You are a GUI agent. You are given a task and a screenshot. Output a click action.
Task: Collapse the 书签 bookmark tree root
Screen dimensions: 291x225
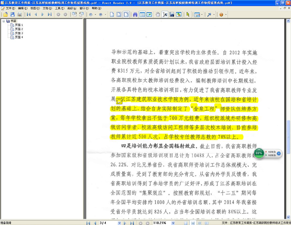click(x=4, y=22)
